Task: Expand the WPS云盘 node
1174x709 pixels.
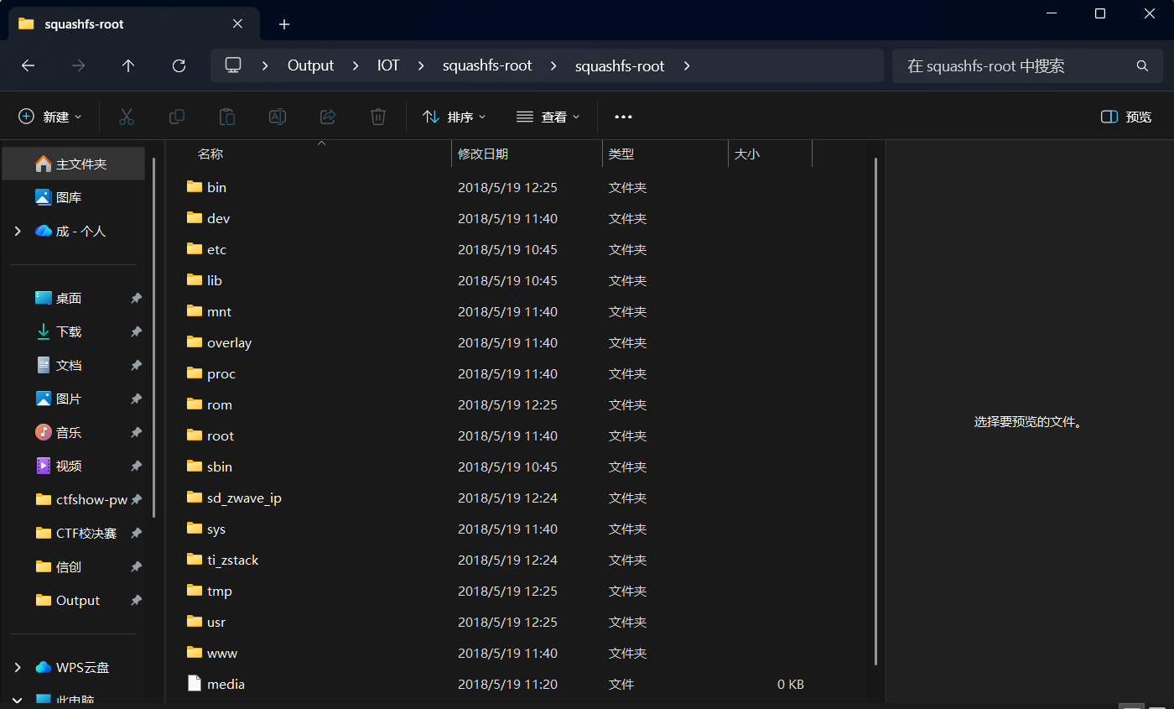Action: (x=18, y=667)
